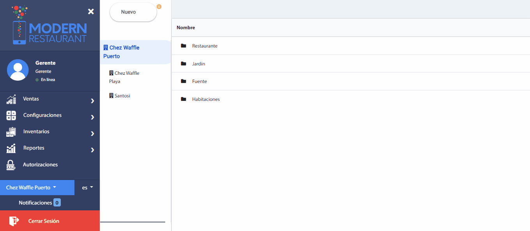Close the sidebar with the X icon
530x231 pixels.
[91, 12]
